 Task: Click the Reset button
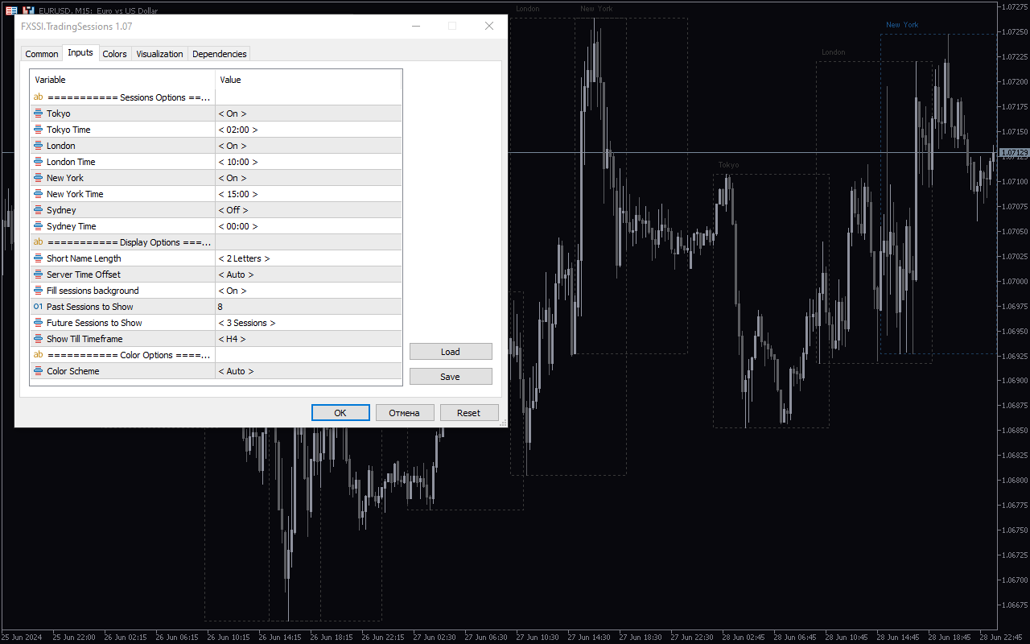[x=469, y=413]
